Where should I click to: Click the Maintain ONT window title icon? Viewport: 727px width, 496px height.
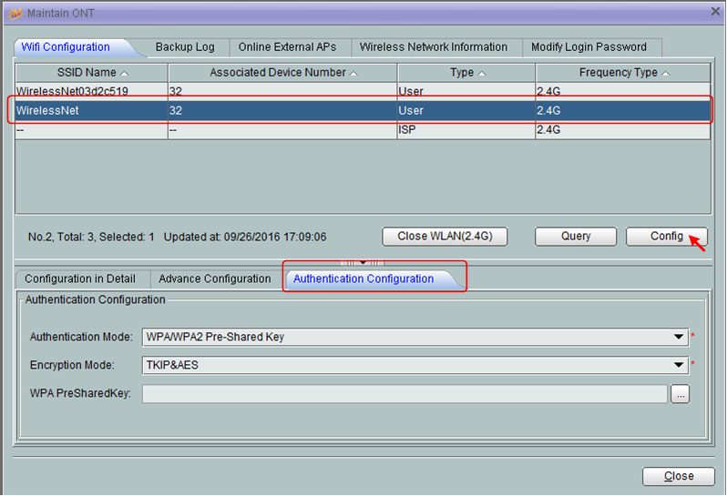14,12
